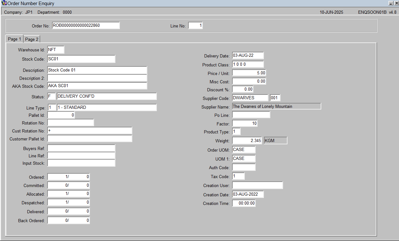Close the Order Number Enquiry window
Image resolution: width=399 pixels, height=241 pixels.
click(396, 3)
